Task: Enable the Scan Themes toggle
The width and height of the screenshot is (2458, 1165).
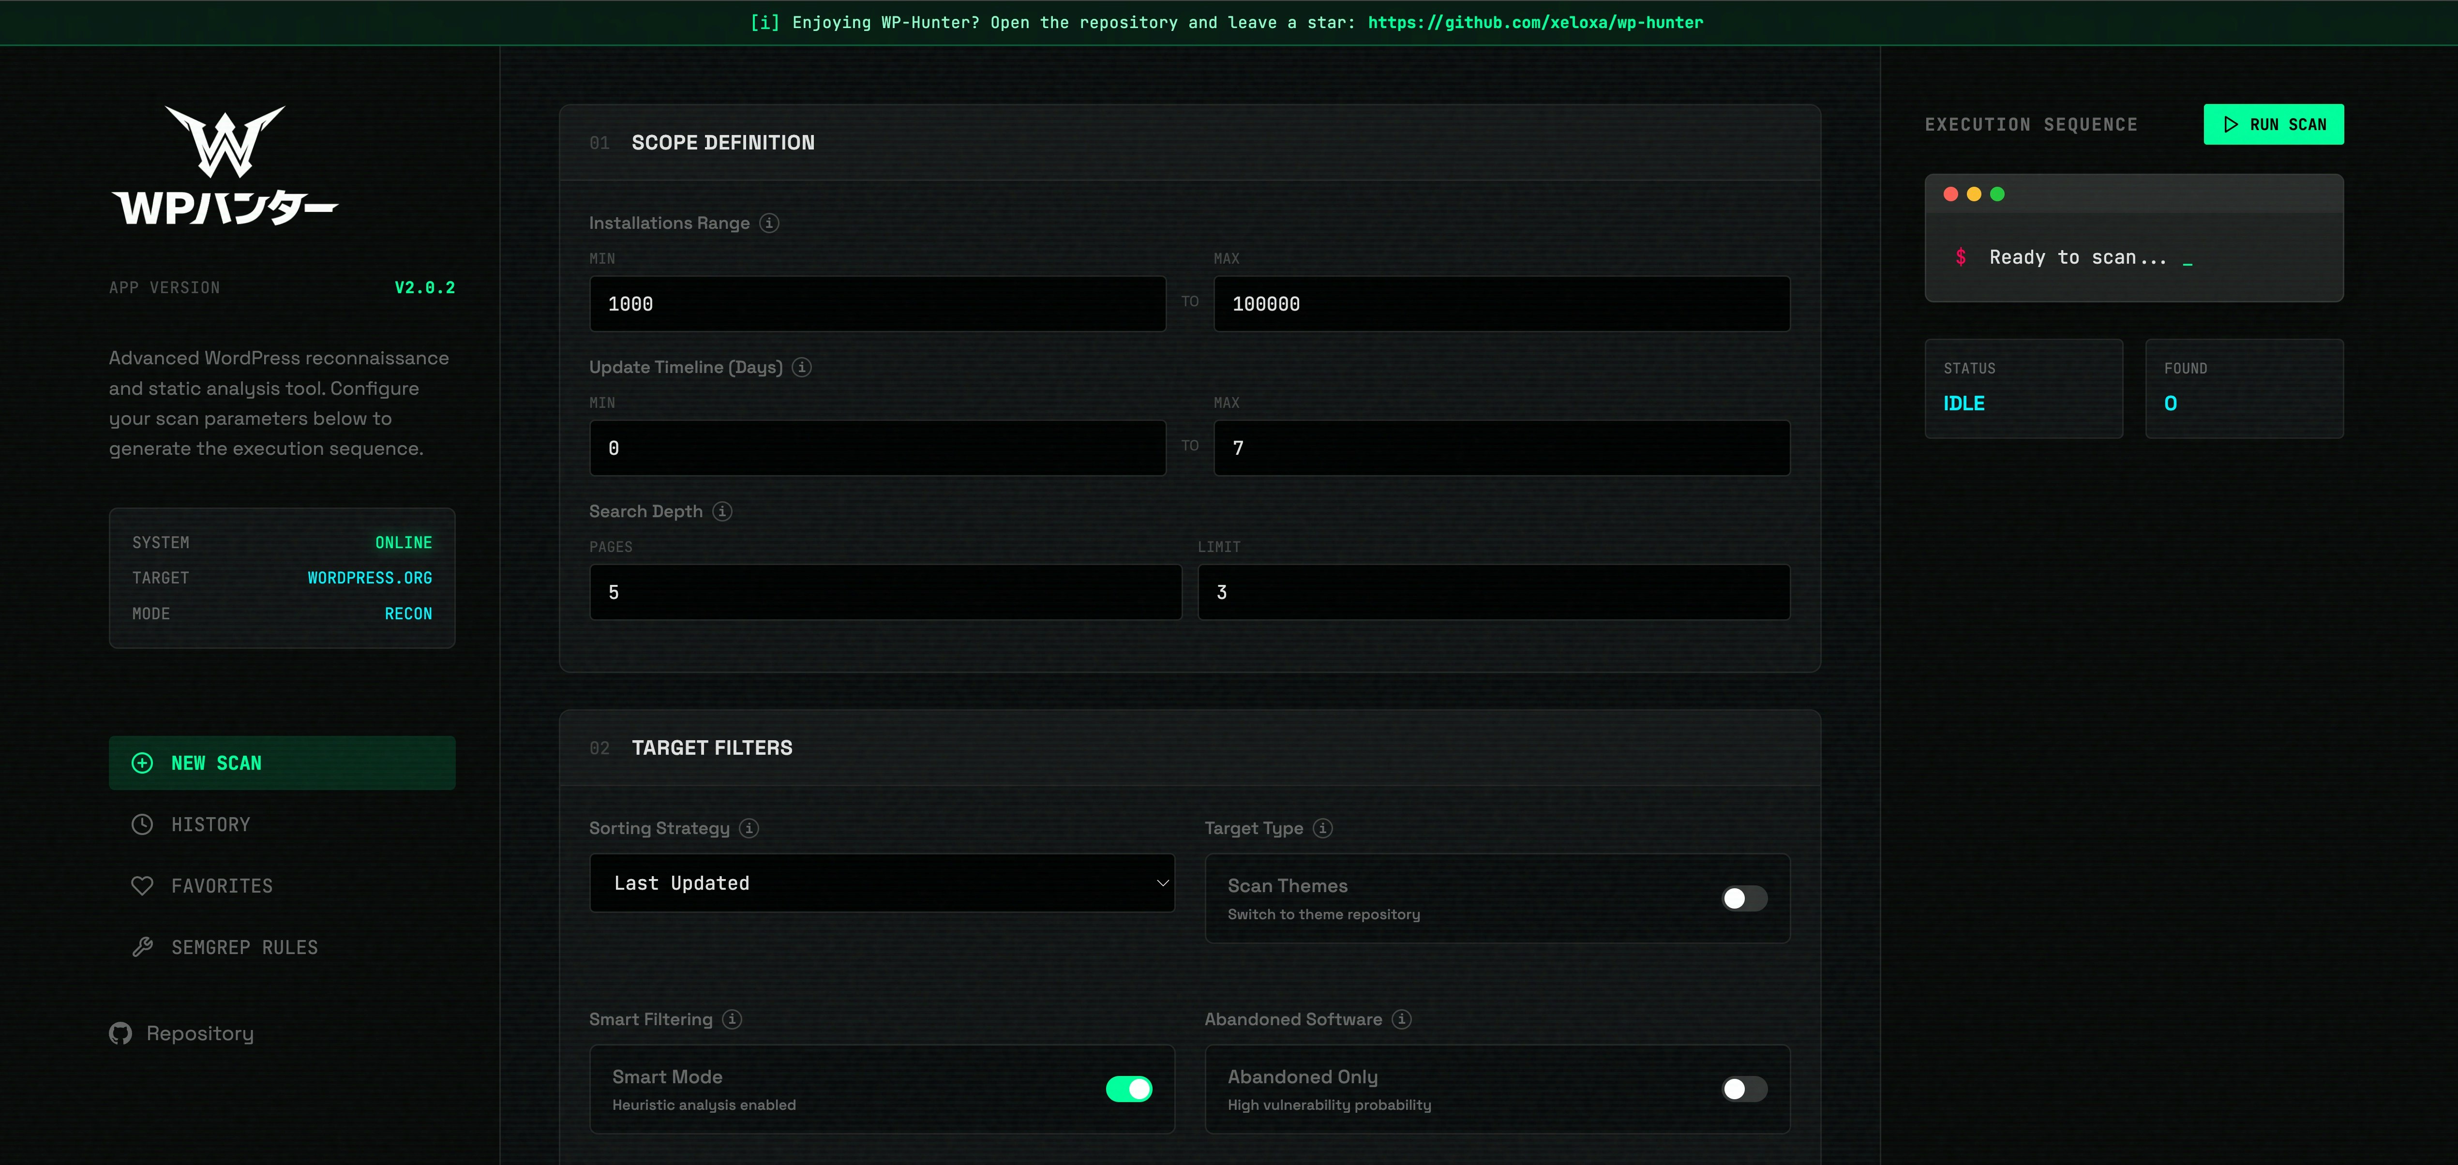Action: (1743, 898)
